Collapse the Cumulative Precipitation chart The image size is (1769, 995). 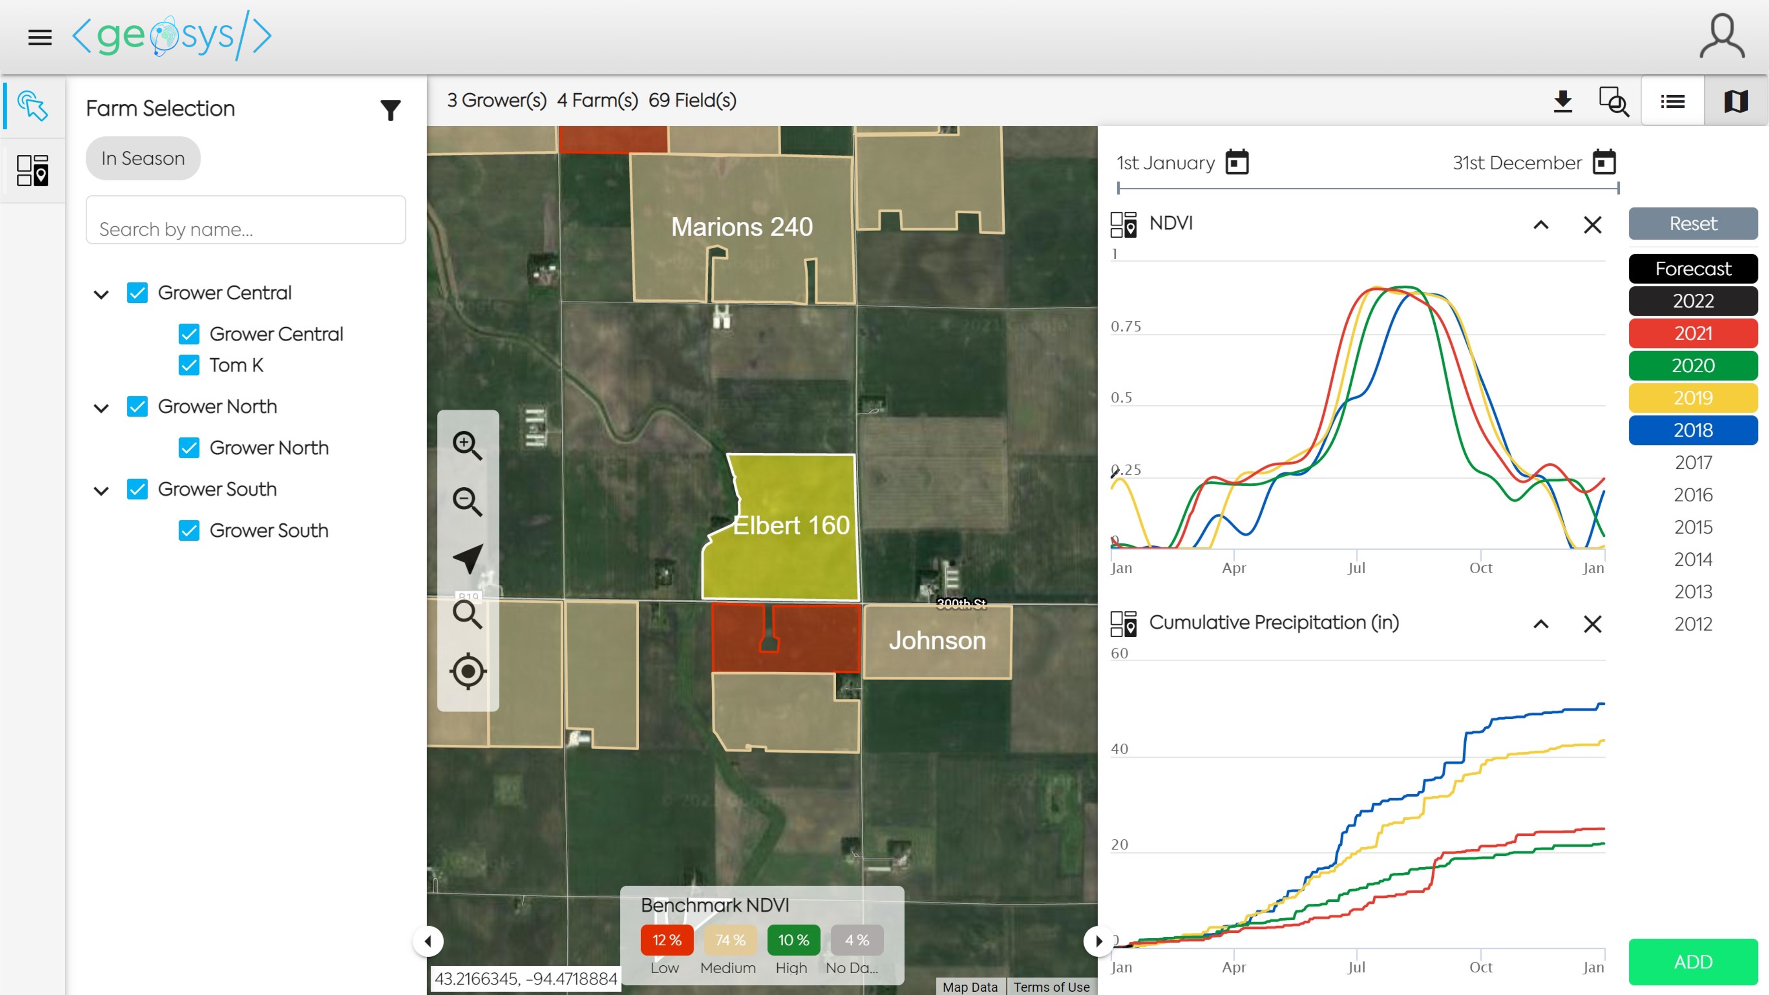click(1540, 624)
